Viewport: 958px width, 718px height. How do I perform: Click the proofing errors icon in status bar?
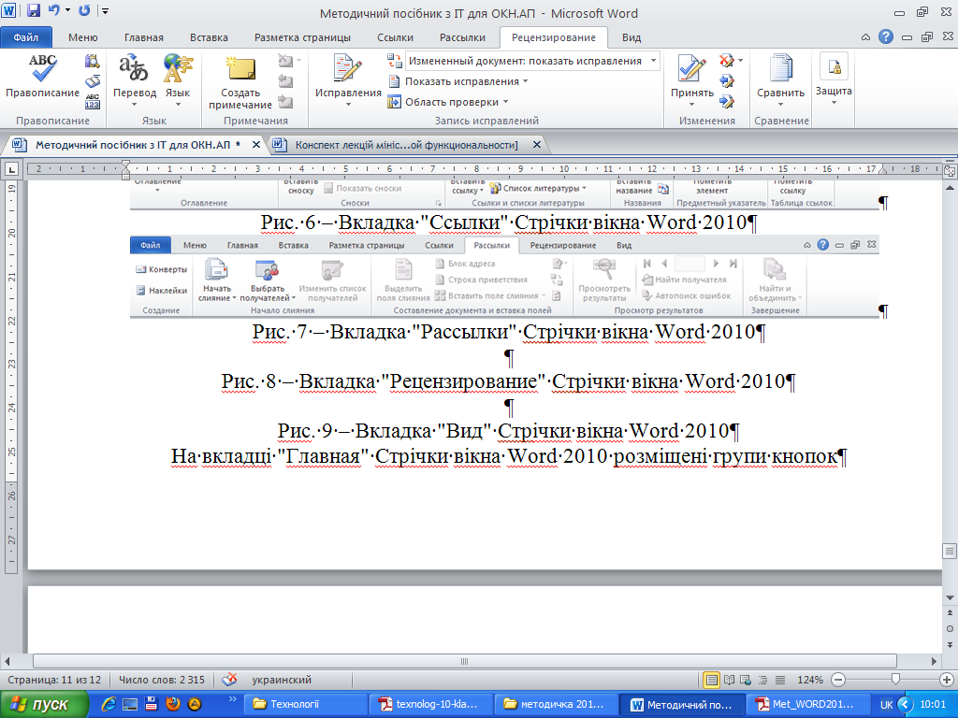click(x=229, y=680)
